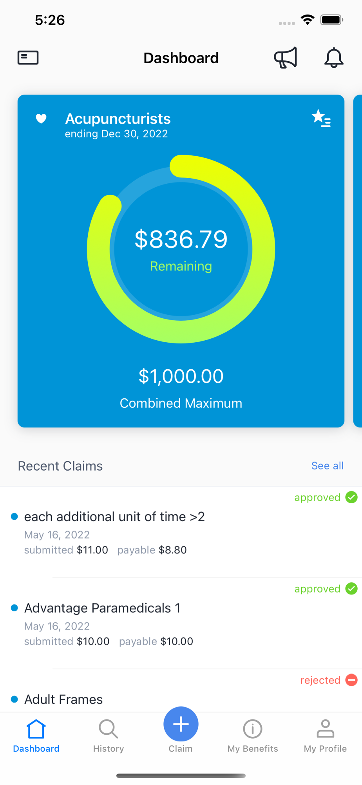
Task: Open the member card icon
Action: coord(28,58)
